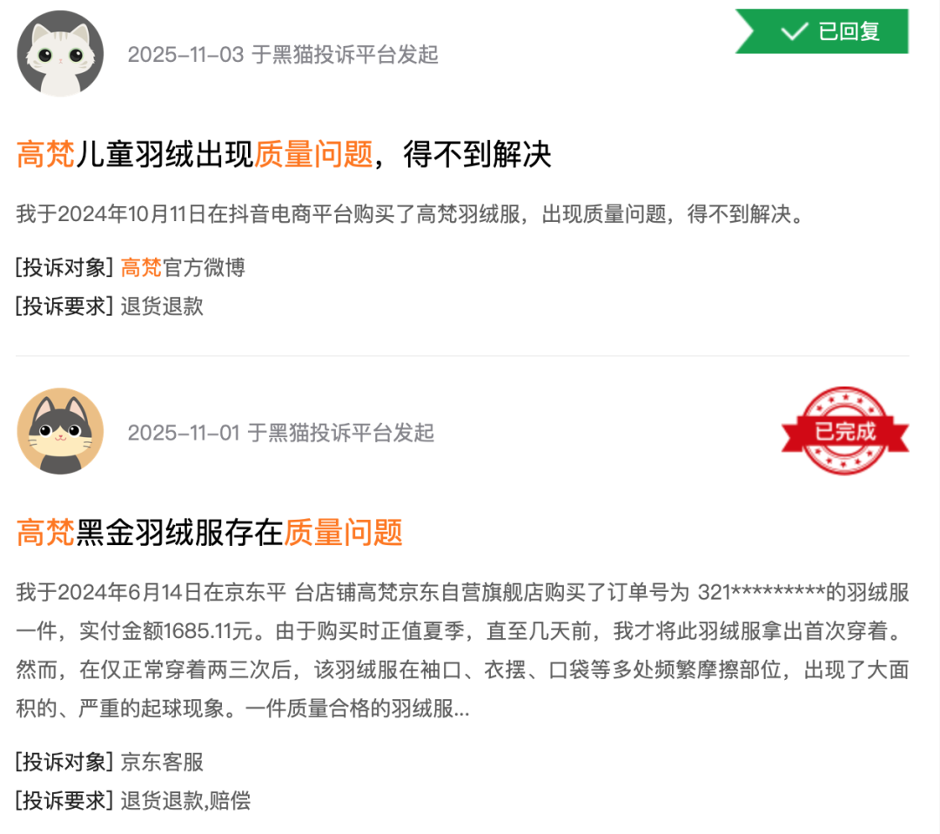The width and height of the screenshot is (940, 834).
Task: Click the green 已回复 status badge
Action: point(822,31)
